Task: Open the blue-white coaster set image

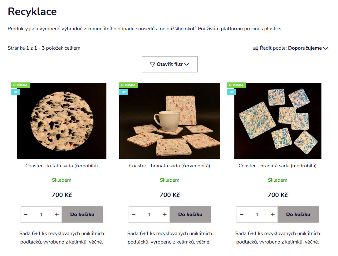Action: (278, 121)
